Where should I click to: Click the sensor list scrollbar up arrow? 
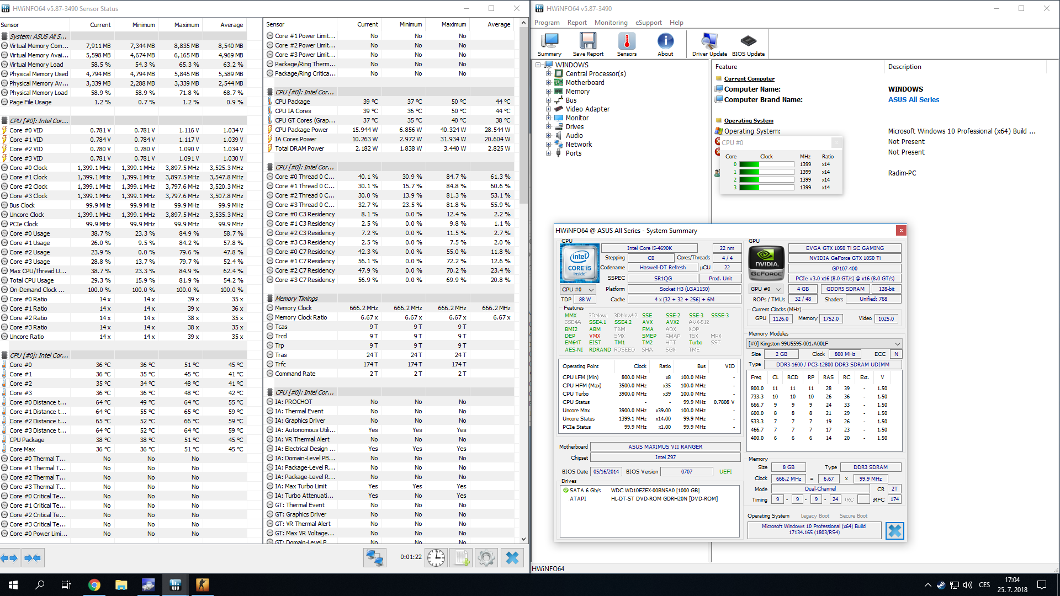523,24
